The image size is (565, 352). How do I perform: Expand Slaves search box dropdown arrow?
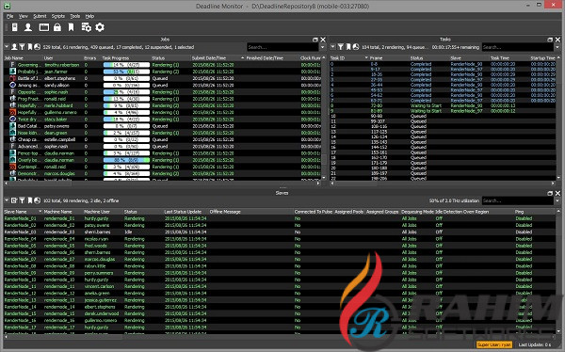coord(557,200)
